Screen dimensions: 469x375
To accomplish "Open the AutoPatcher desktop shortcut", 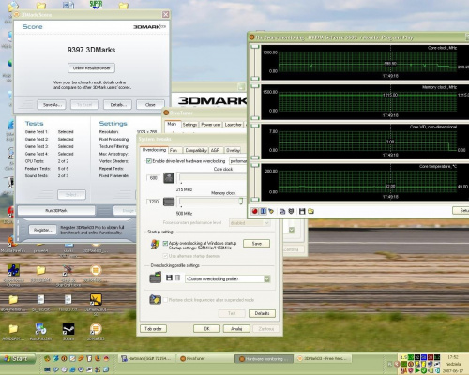I will [x=40, y=331].
